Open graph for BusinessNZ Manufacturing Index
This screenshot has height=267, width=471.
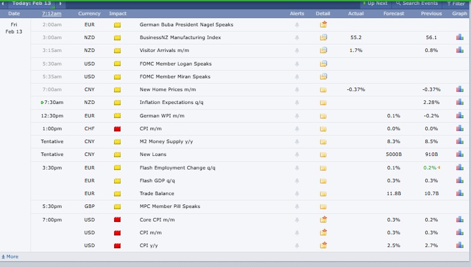459,37
